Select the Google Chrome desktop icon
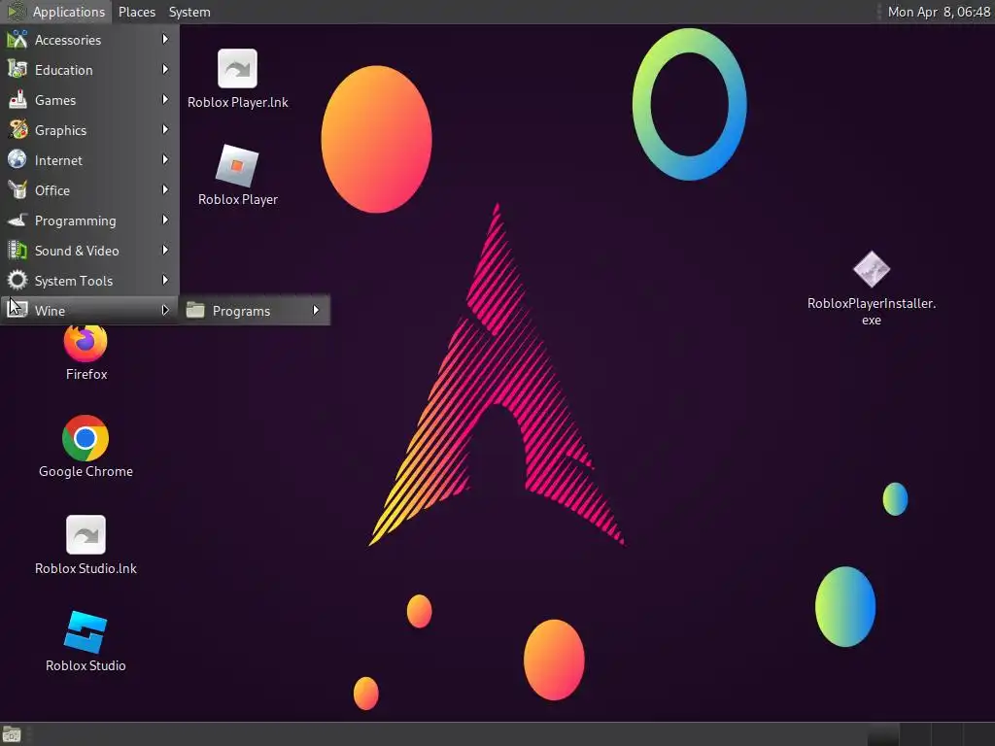Screen dimensions: 995x746 pos(86,438)
